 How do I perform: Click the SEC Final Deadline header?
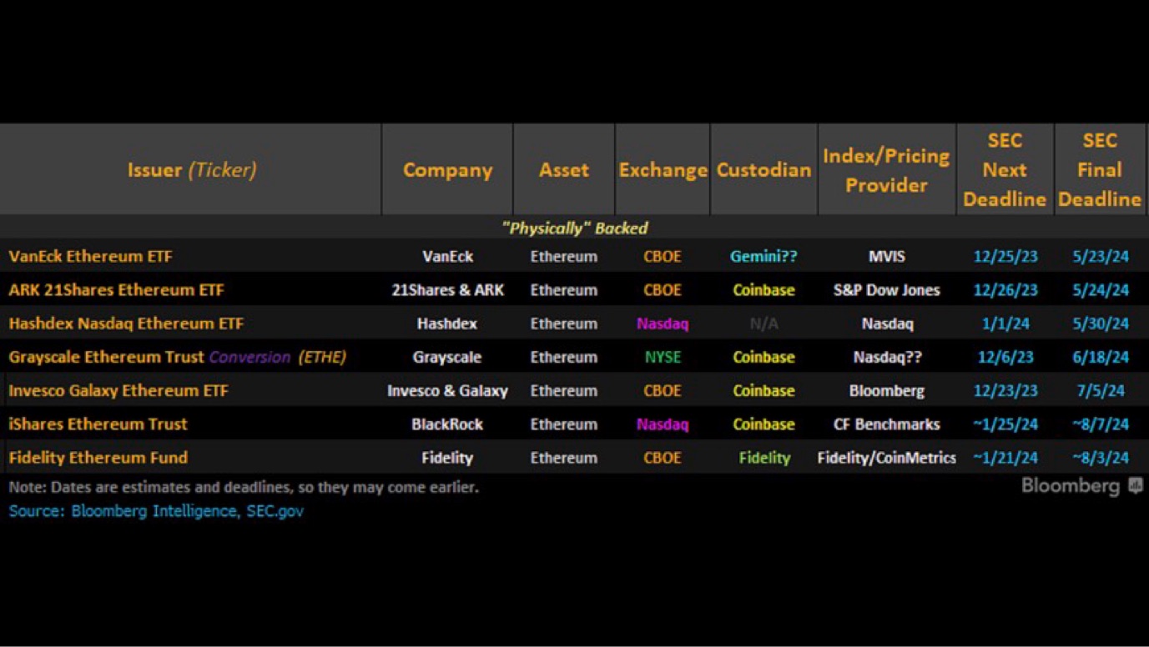pyautogui.click(x=1100, y=170)
